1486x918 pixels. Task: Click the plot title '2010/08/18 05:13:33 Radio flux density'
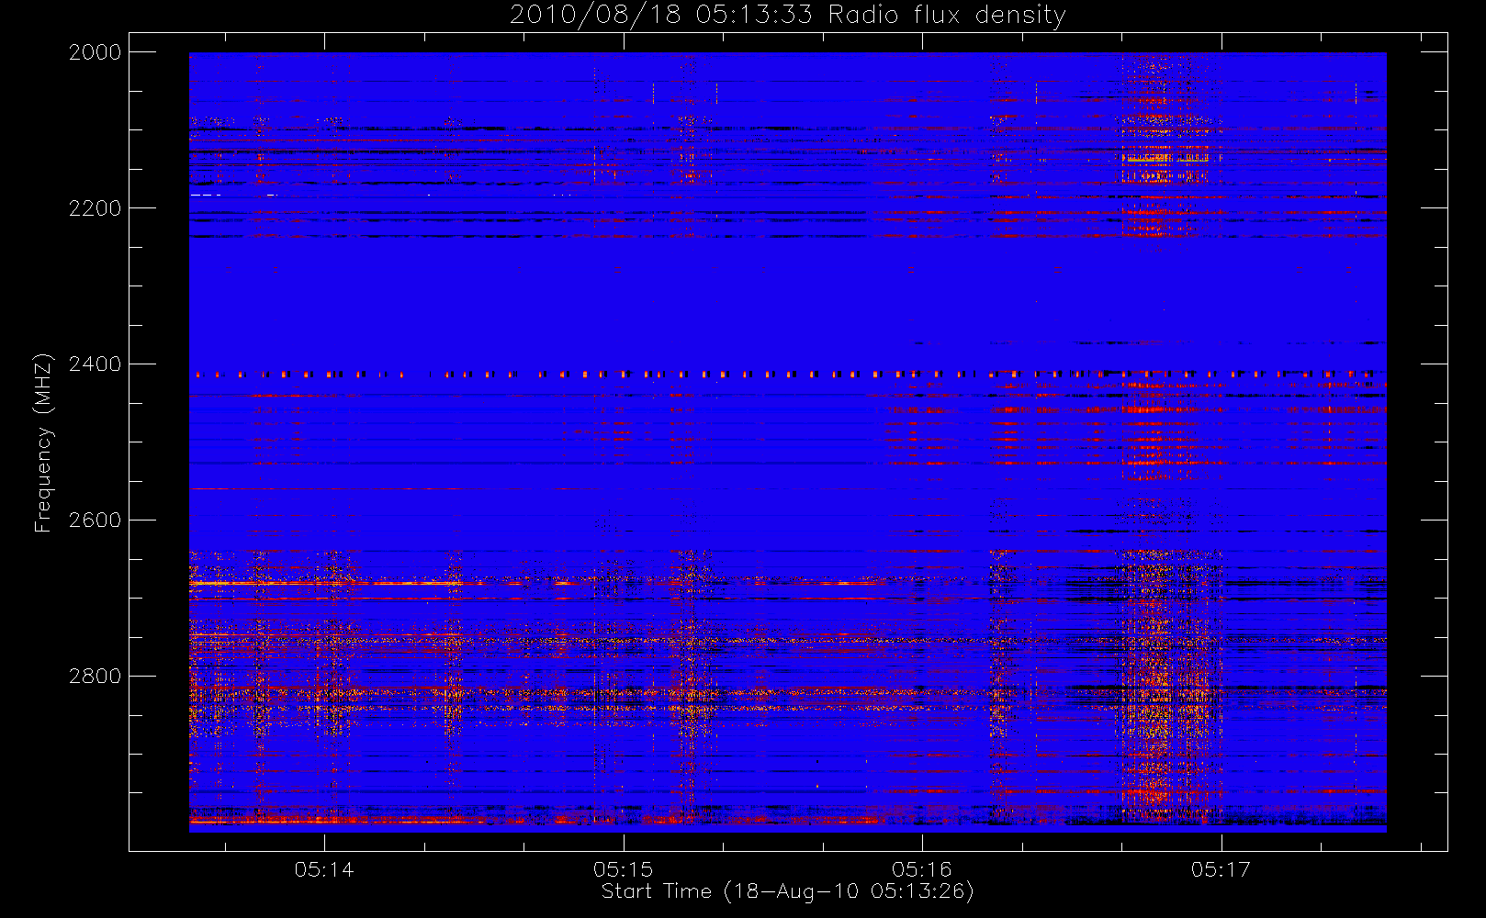(x=787, y=16)
